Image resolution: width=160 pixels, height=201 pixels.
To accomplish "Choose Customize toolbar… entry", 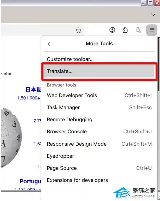I will pos(100,59).
